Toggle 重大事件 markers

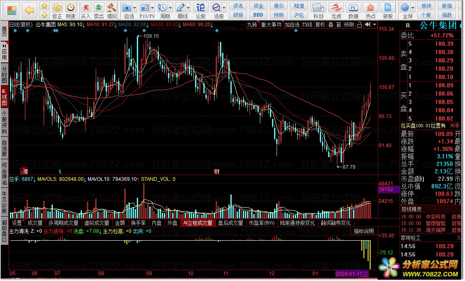click(271, 25)
